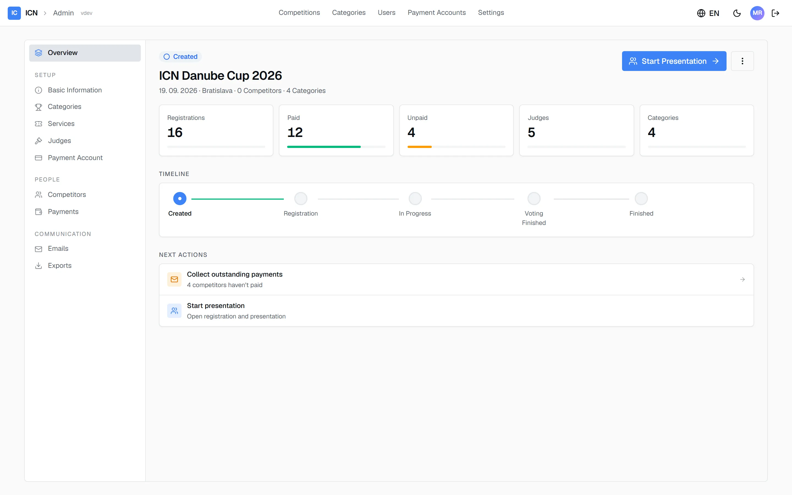The height and width of the screenshot is (495, 792).
Task: Click the Voting Finished timeline step marker
Action: 534,198
